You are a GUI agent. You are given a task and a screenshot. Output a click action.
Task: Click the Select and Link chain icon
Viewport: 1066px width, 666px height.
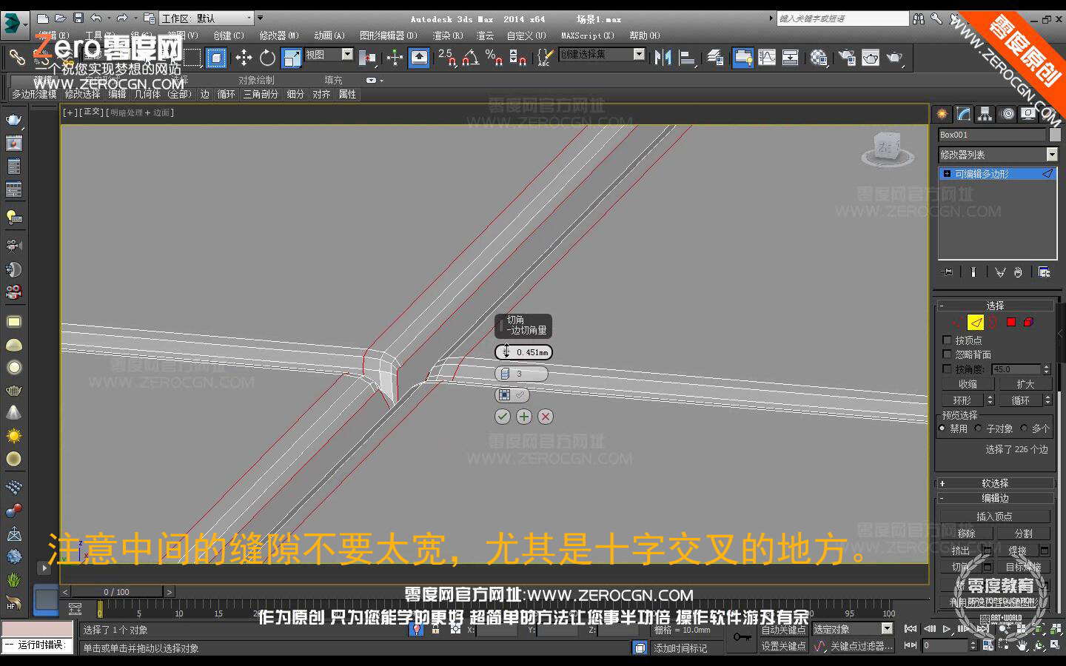(17, 58)
